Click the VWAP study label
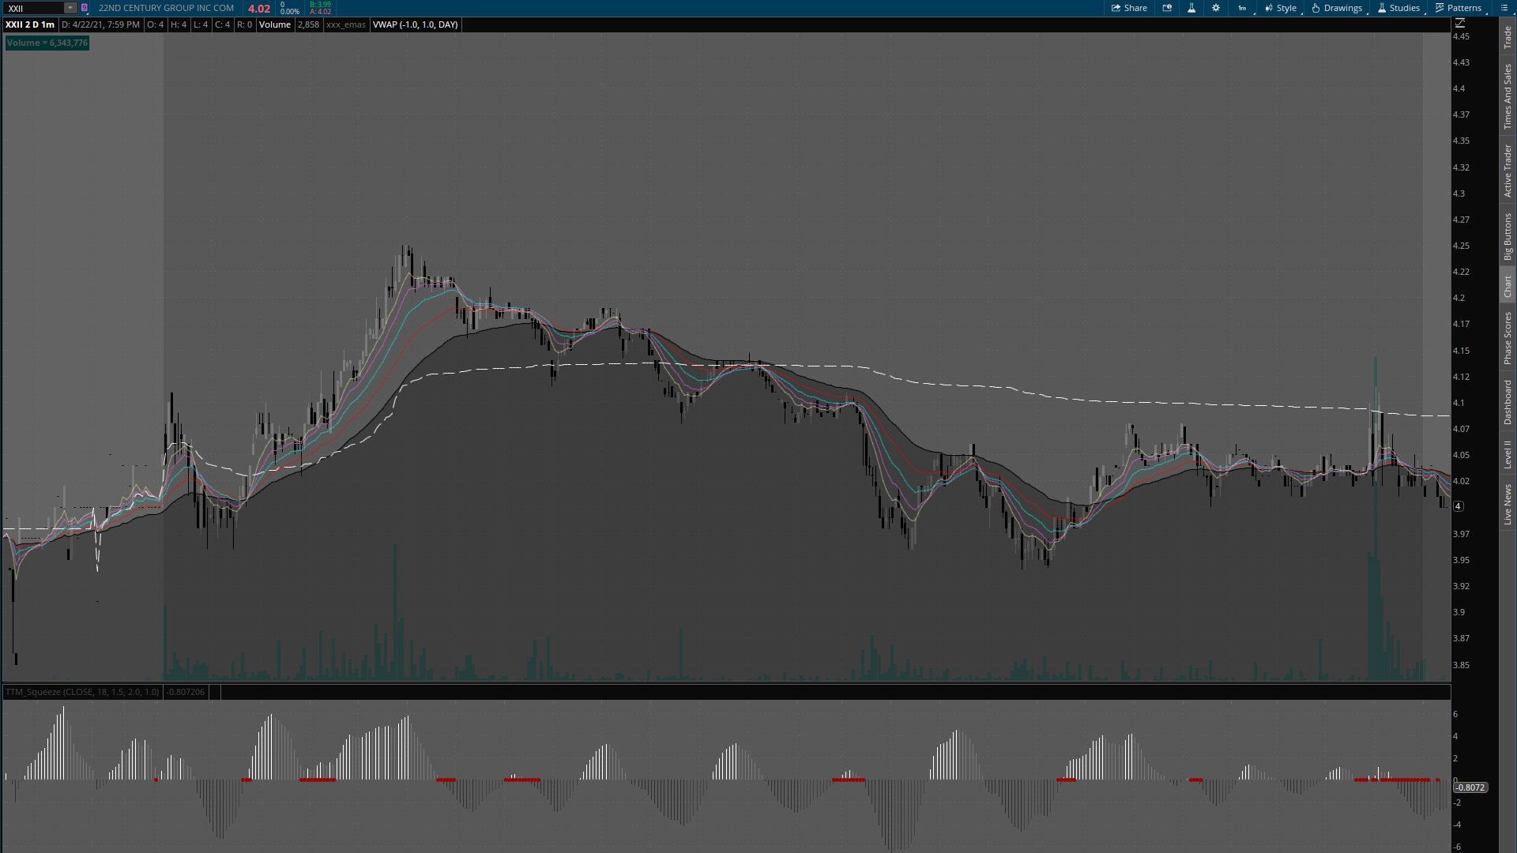Screen dimensions: 1517x853 [x=415, y=24]
